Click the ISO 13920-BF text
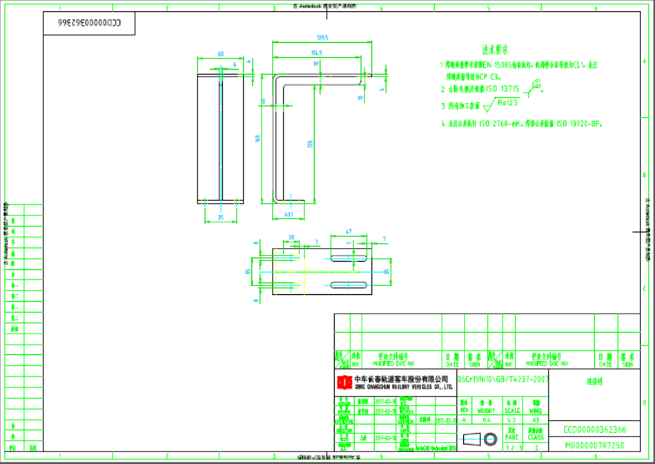This screenshot has width=655, height=464. tap(579, 124)
